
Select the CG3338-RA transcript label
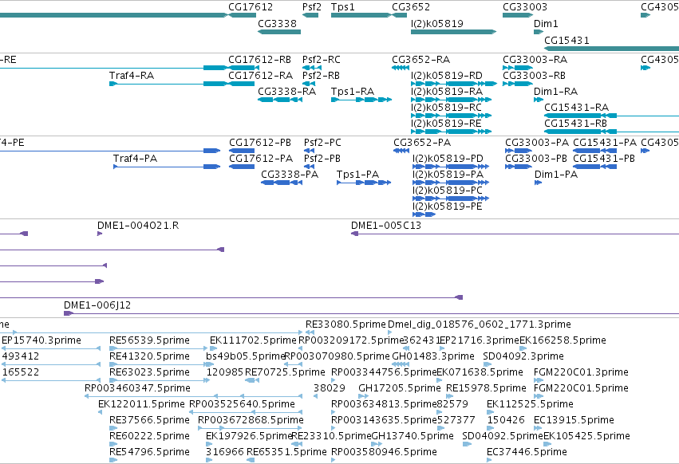(x=286, y=92)
